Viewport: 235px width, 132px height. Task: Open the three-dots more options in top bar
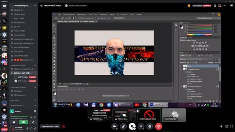[x=224, y=5]
